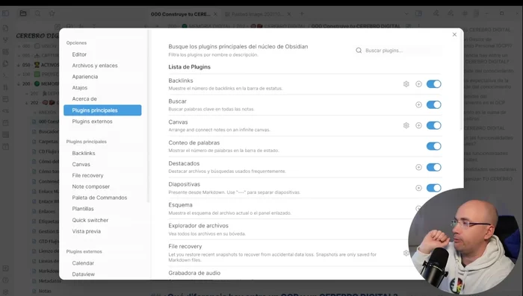Click the calendar icon in left ribbon
Image resolution: width=523 pixels, height=296 pixels.
[x=5, y=123]
